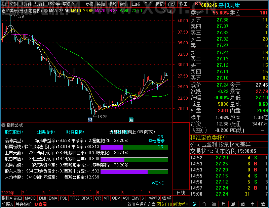Click the 卖一 price 27.27

(223, 45)
